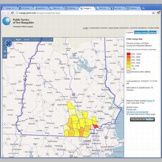Click the Laconia label on the map
Image resolution: width=162 pixels, height=162 pixels.
click(x=77, y=72)
